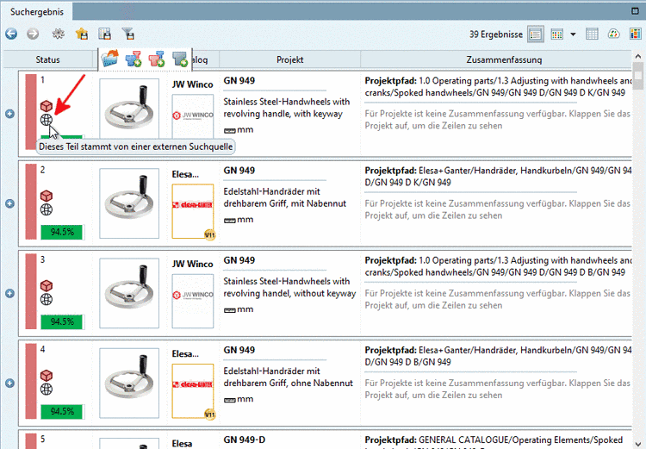Click red 3D cube icon in row 3
The height and width of the screenshot is (449, 646).
(47, 286)
